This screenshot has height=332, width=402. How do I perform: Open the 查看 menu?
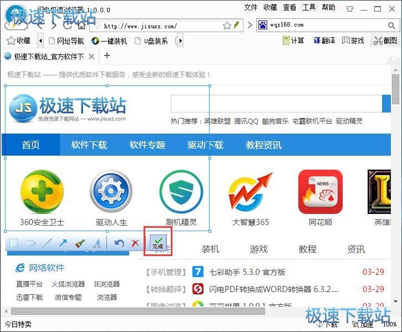(289, 7)
